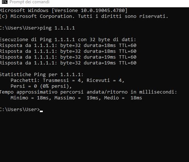Image resolution: width=189 pixels, height=162 pixels.
Task: Click the last "Risposta da 1.1.1.1" line
Action: [68, 63]
